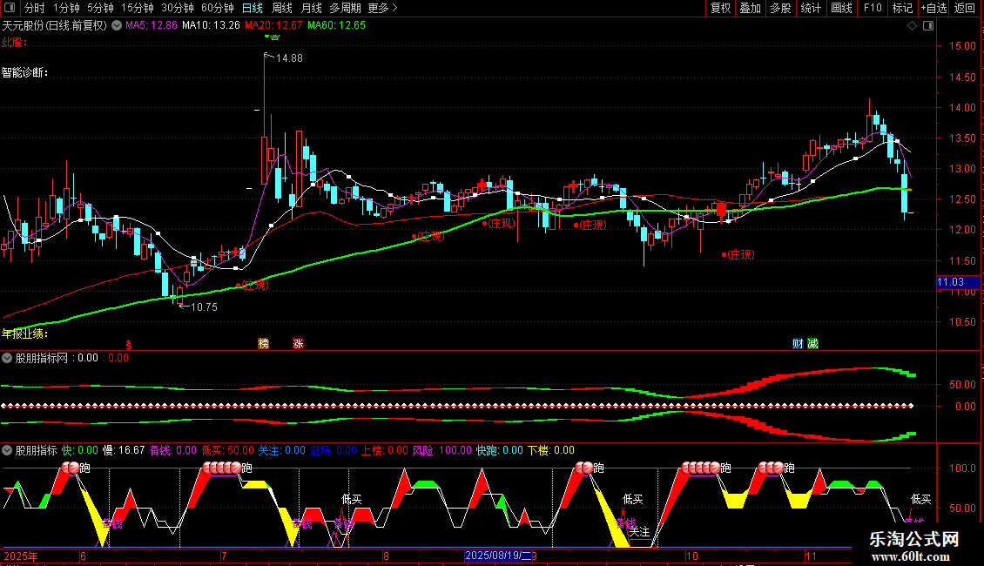Click the 10.75 low price label
The image size is (984, 566).
click(x=204, y=307)
